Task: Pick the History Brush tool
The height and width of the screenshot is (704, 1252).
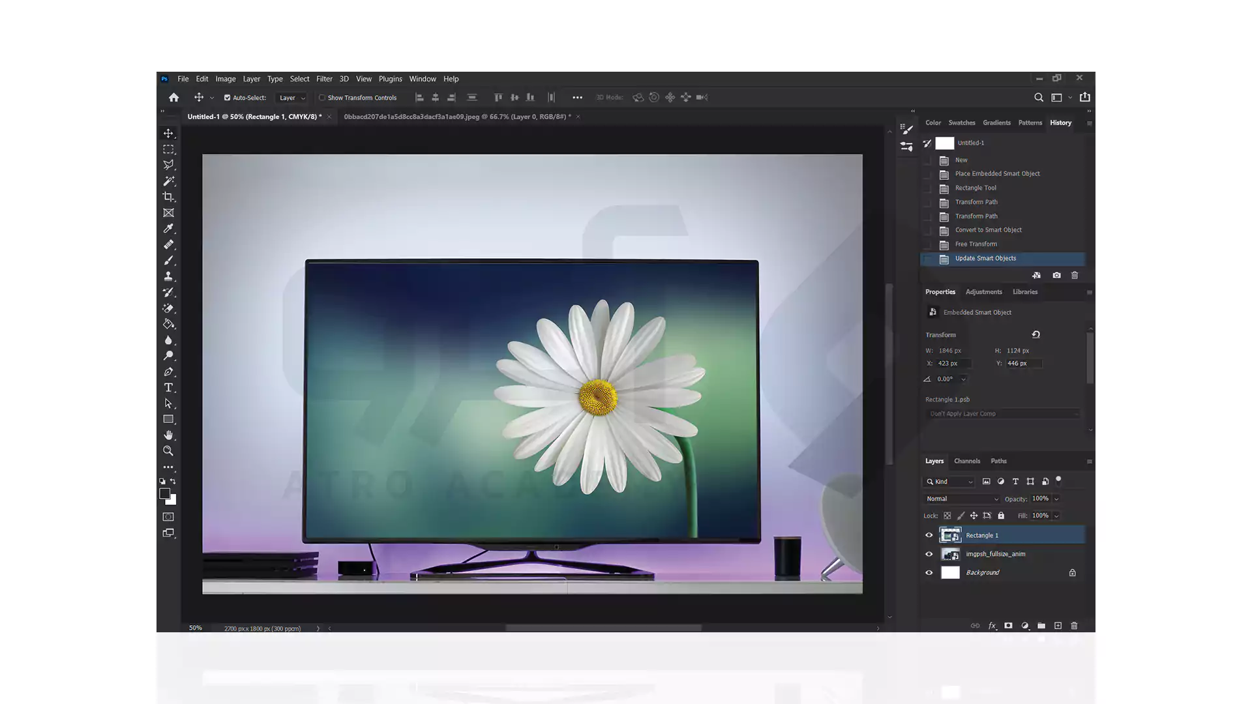Action: tap(168, 292)
